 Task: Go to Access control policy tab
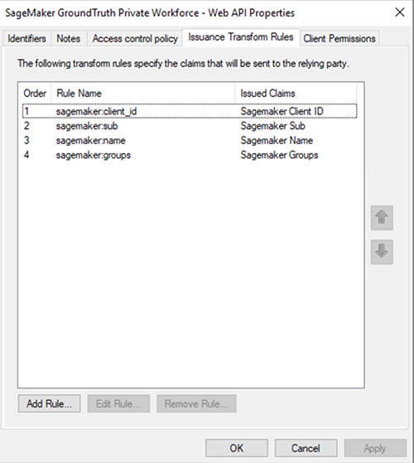135,38
